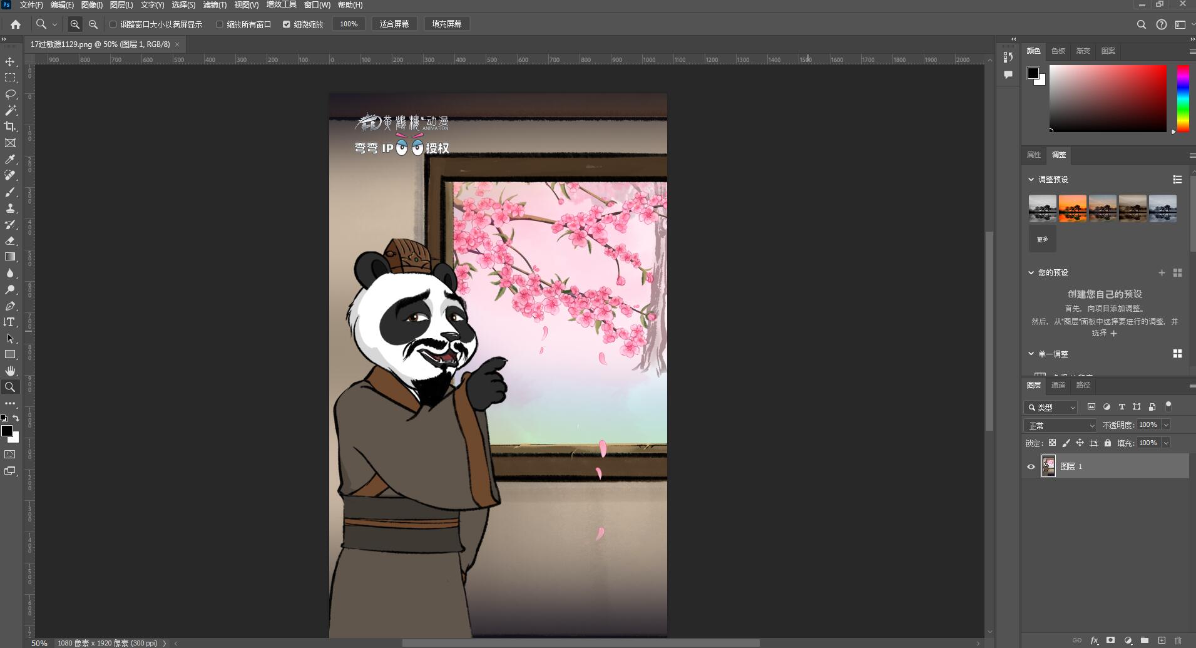This screenshot has height=648, width=1196.
Task: Create a new layer group
Action: (1145, 640)
